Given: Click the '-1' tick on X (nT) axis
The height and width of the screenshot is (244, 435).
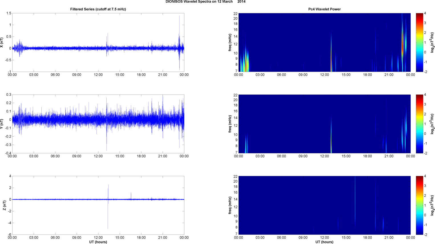Looking at the screenshot, I should tap(9, 72).
